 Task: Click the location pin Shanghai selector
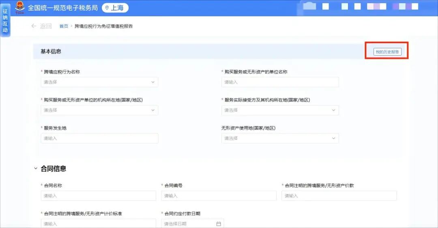pyautogui.click(x=115, y=8)
